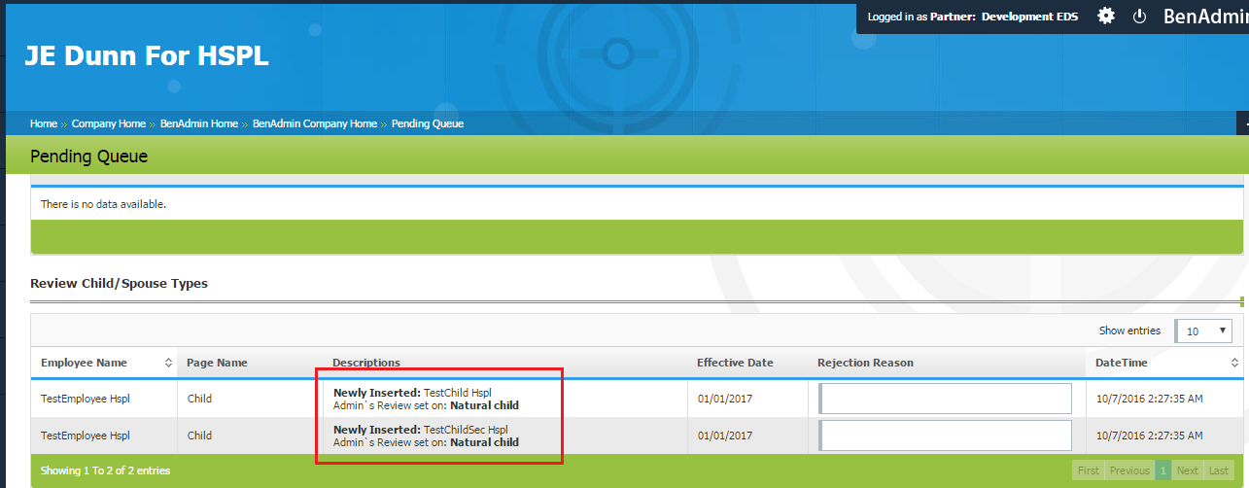Click the Next pagination button
Image resolution: width=1249 pixels, height=488 pixels.
click(1188, 471)
